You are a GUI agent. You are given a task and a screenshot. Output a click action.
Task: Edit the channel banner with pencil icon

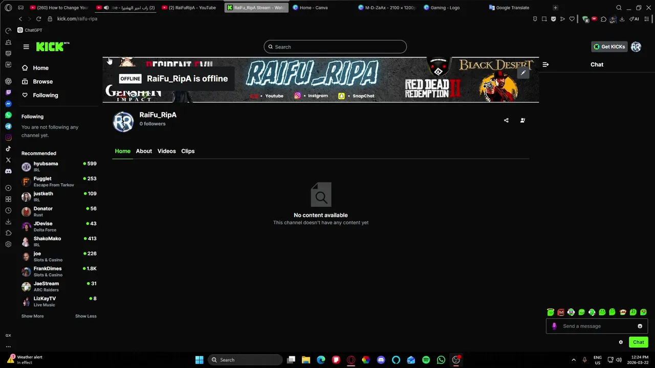[523, 73]
